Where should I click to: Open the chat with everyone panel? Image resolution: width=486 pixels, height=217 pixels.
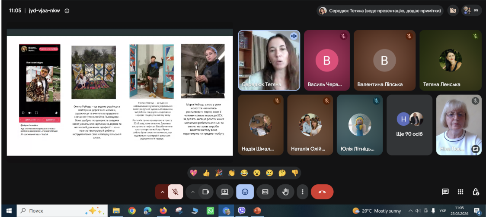point(445,192)
